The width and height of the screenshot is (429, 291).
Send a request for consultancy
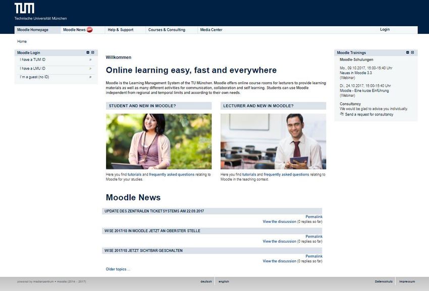pos(369,114)
